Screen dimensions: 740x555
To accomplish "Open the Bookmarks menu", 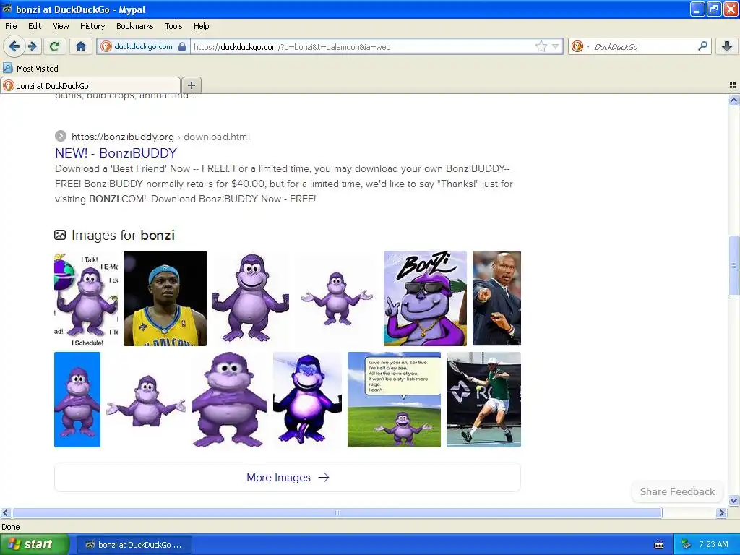I will (x=134, y=27).
